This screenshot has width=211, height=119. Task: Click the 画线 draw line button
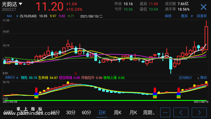pos(168,16)
